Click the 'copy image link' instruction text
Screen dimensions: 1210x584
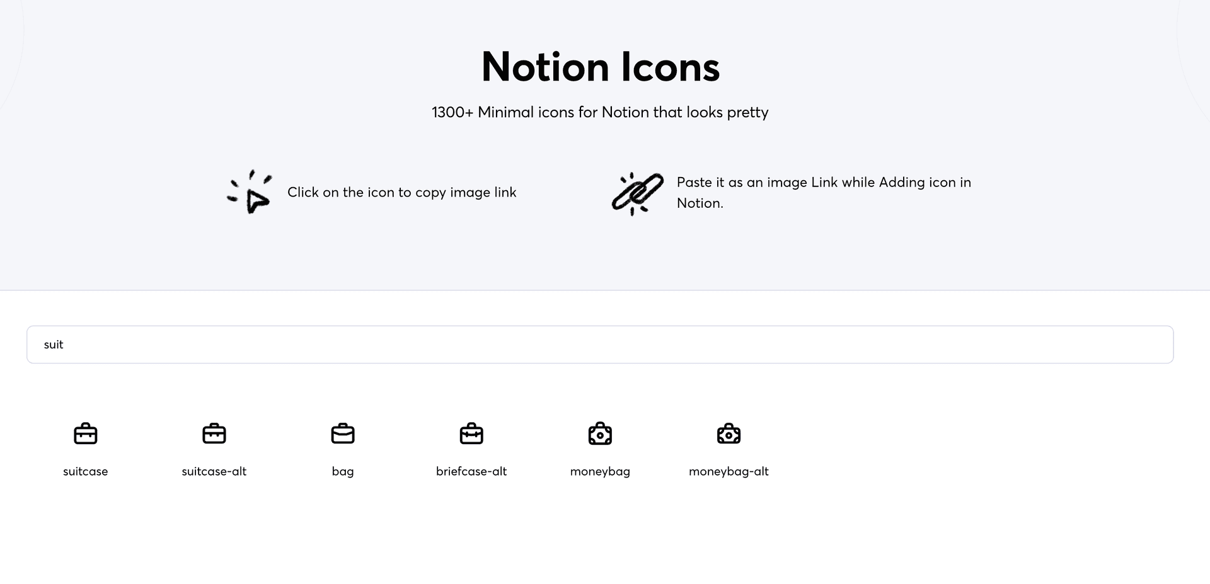tap(401, 192)
